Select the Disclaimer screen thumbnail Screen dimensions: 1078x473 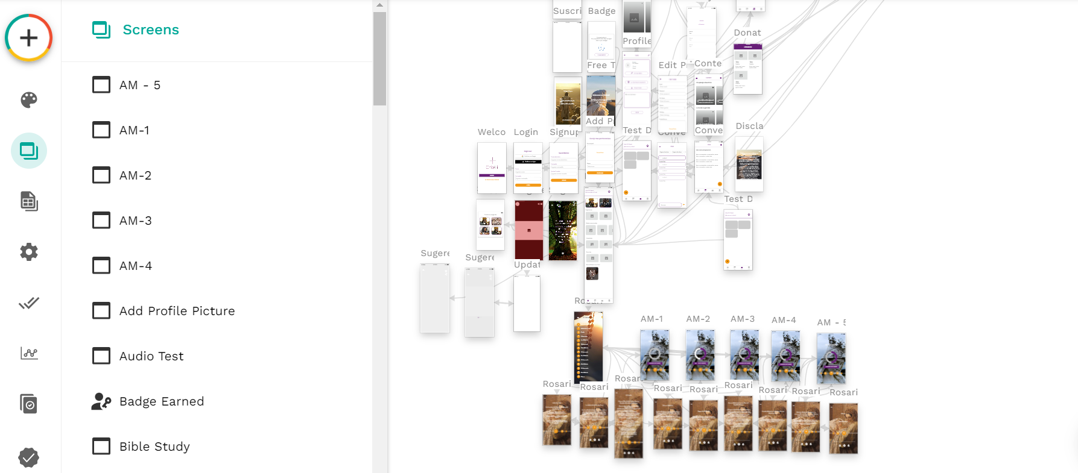[749, 164]
